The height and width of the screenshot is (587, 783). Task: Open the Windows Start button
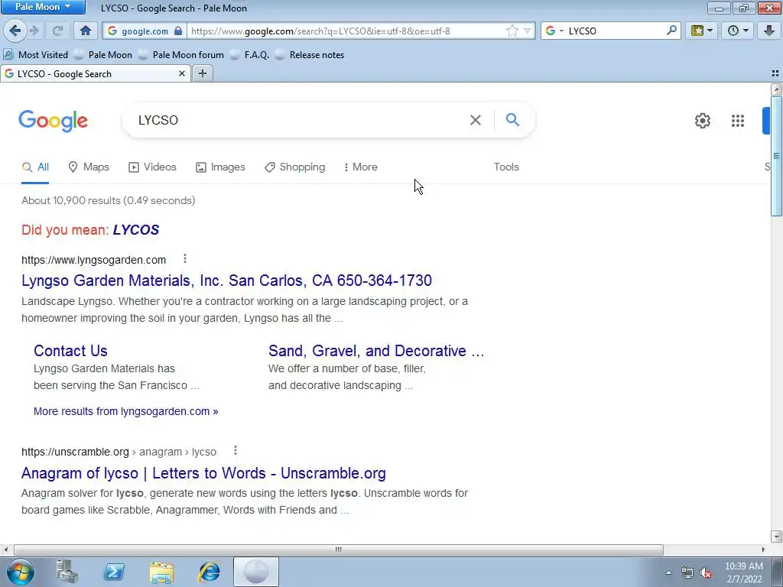(21, 572)
